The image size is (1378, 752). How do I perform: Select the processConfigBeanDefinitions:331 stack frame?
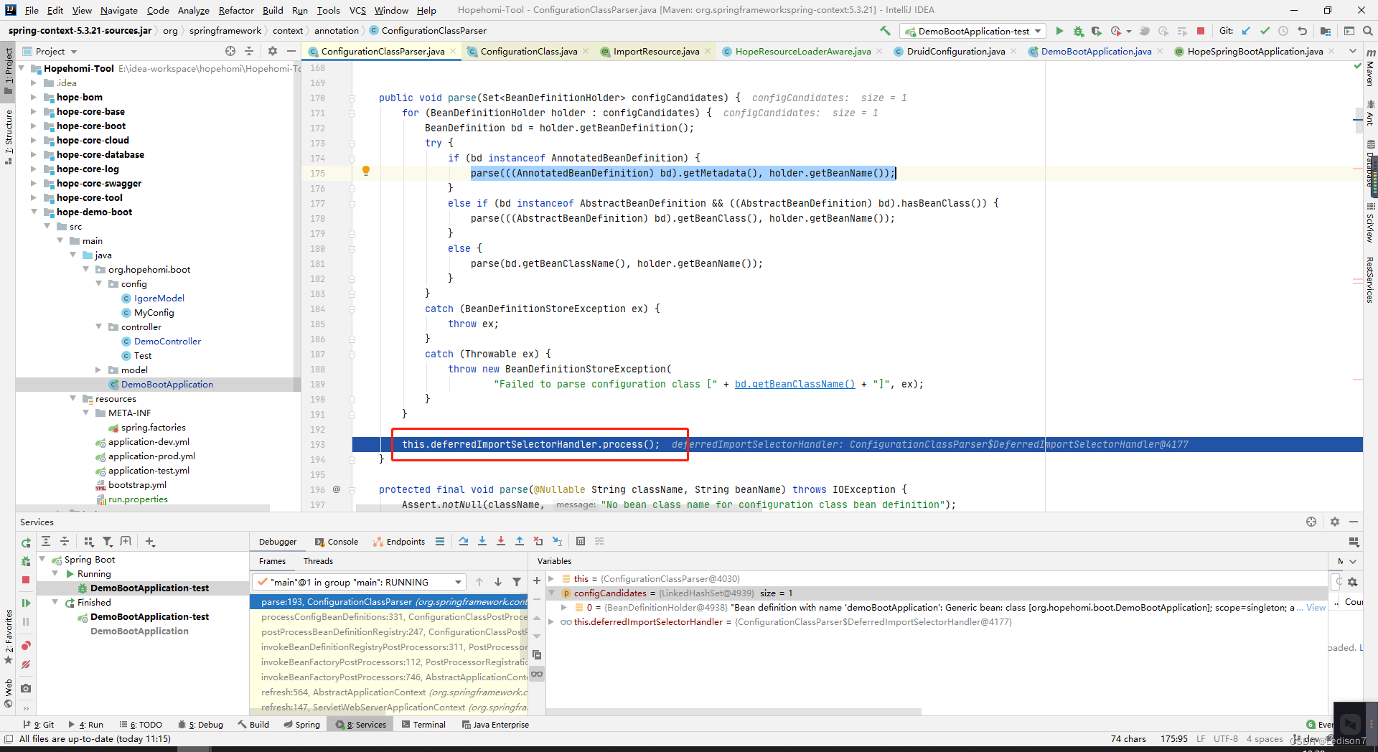point(393,616)
